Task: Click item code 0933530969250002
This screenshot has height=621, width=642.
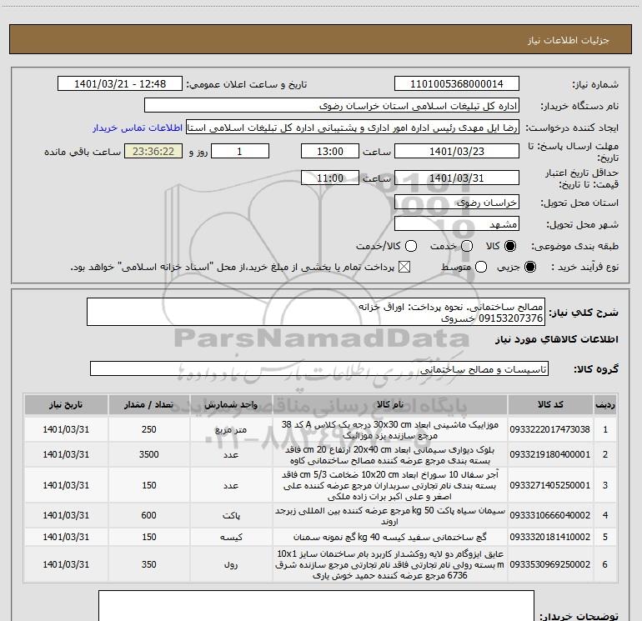Action: [550, 564]
